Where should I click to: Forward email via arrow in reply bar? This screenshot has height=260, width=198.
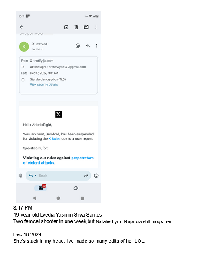(x=86, y=175)
